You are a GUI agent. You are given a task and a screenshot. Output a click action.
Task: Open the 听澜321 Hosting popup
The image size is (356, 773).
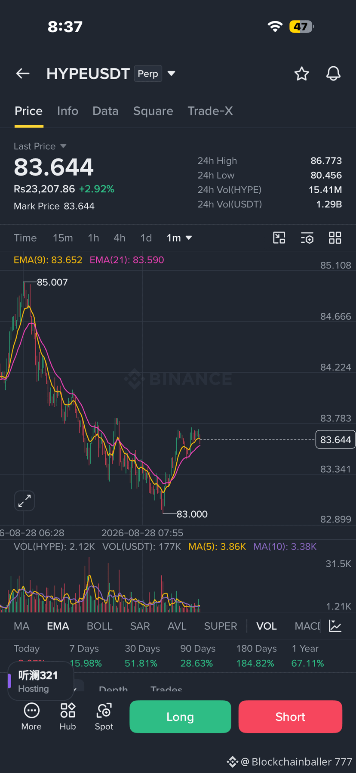(x=41, y=681)
